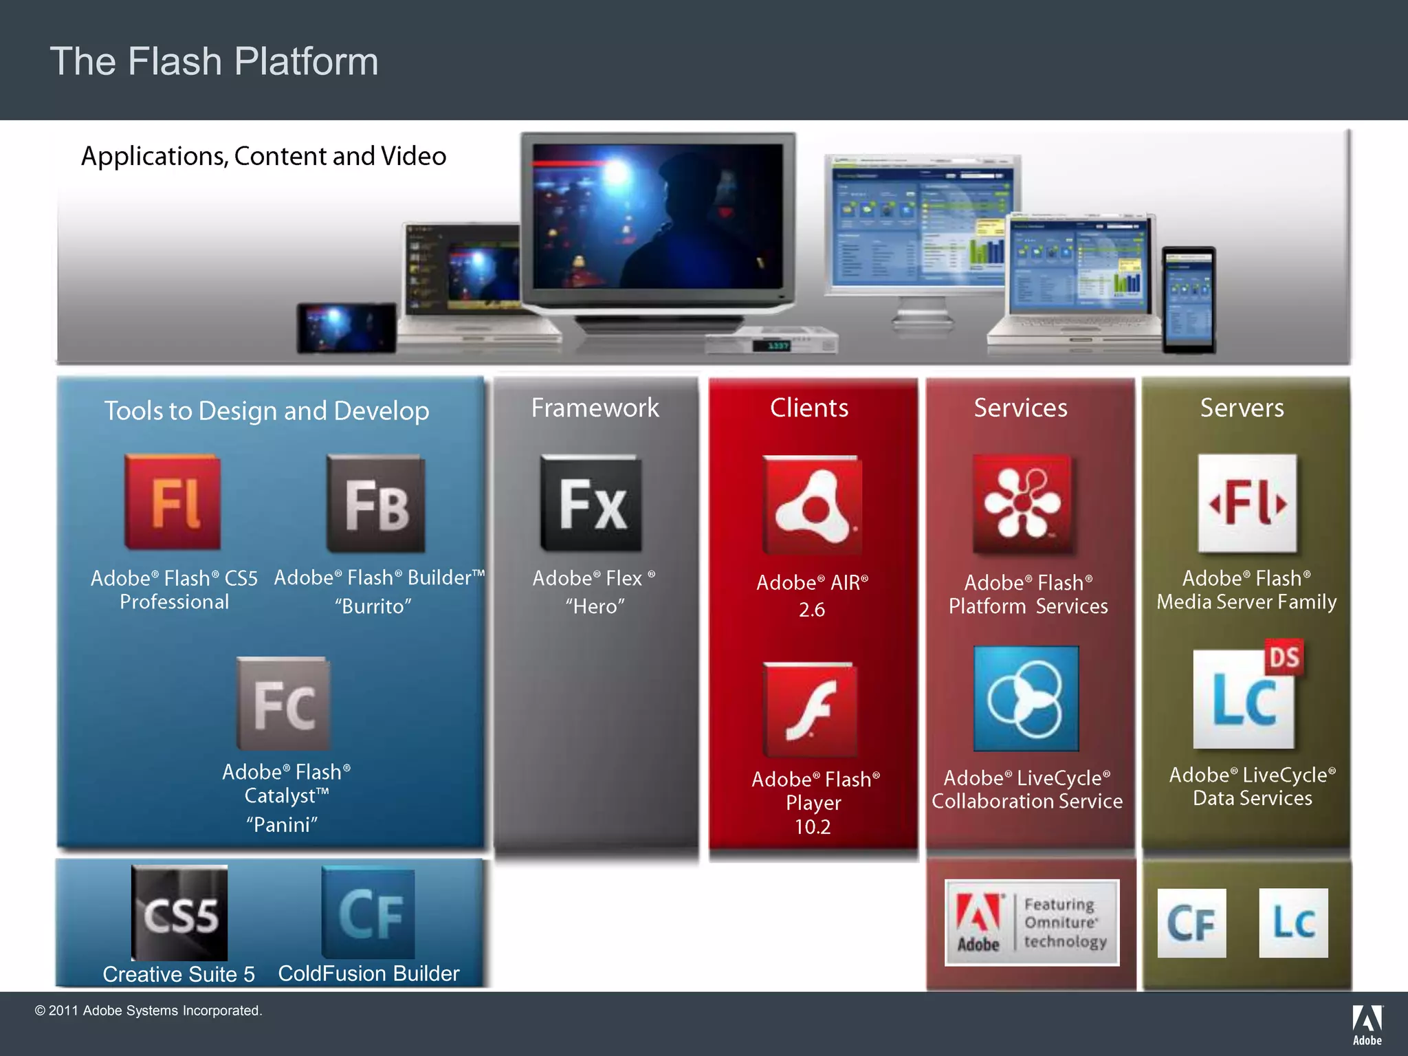Screen dimensions: 1408x1056
Task: Click the Creative Suite 5 CS5 icon
Action: [179, 913]
